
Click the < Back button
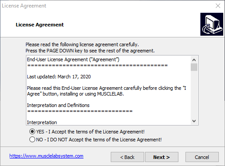point(127,157)
